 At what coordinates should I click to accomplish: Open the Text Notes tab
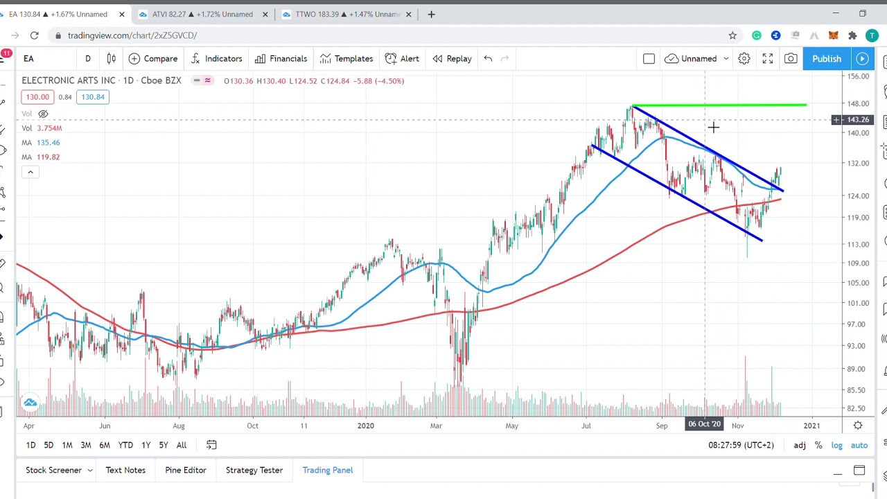[125, 470]
